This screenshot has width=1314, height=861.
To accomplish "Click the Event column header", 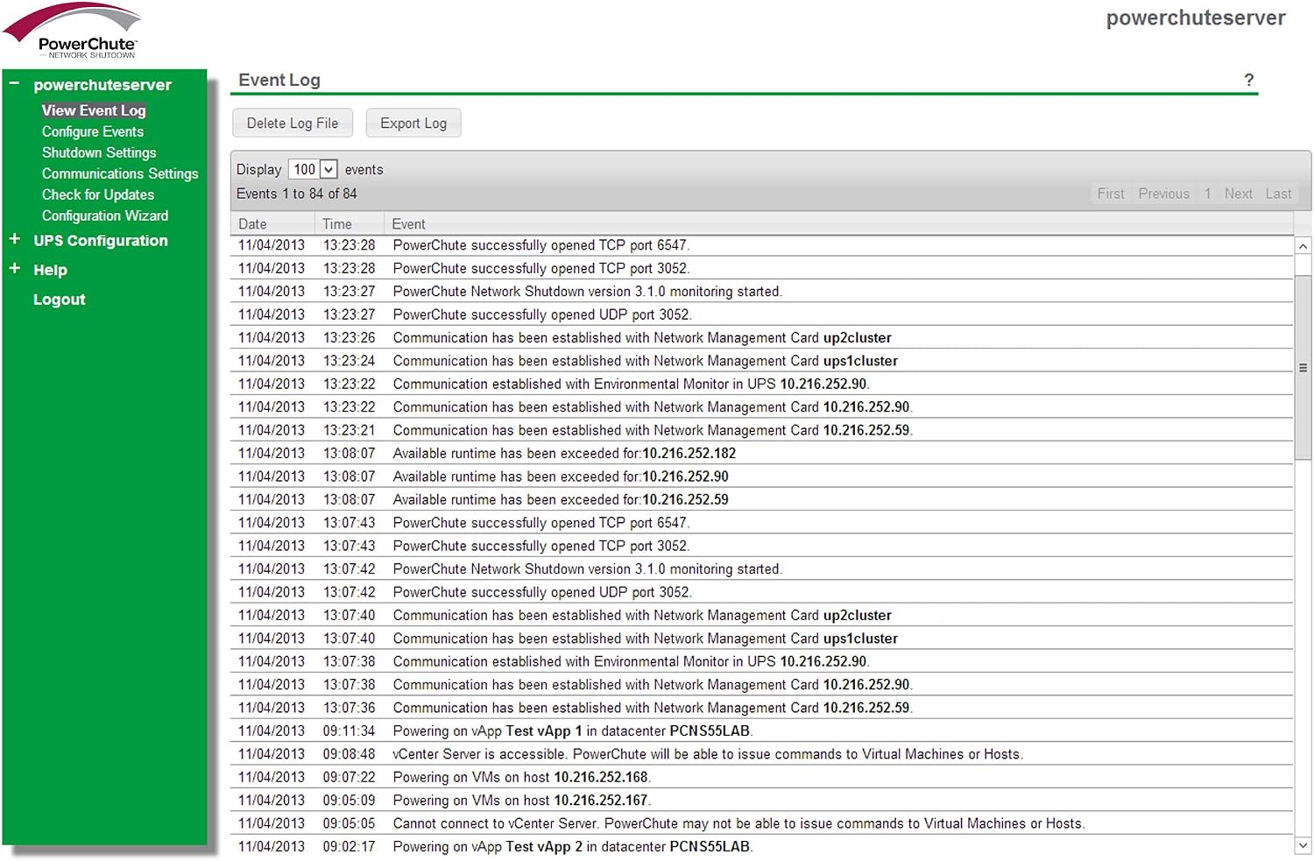I will click(839, 224).
